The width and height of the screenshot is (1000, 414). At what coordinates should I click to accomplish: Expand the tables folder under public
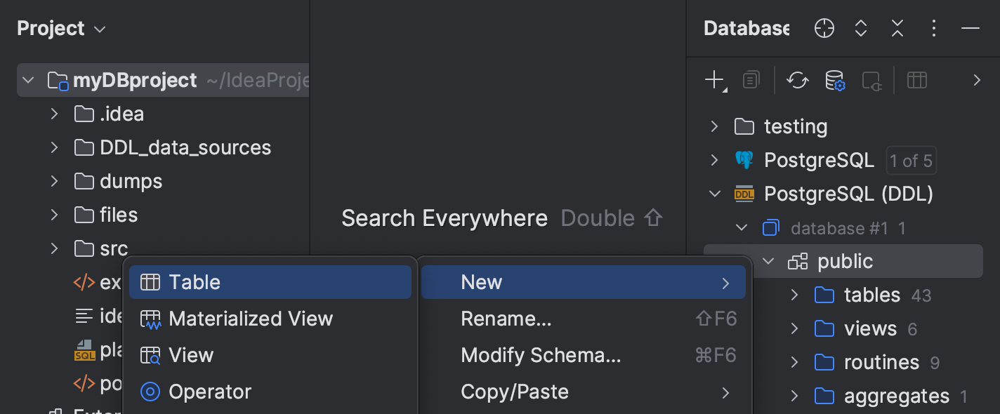(794, 295)
